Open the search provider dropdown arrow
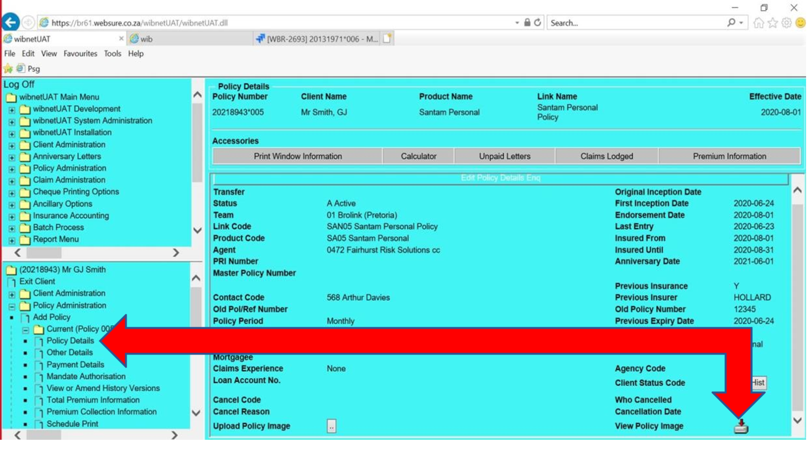Screen dimensions: 812x452 [741, 23]
